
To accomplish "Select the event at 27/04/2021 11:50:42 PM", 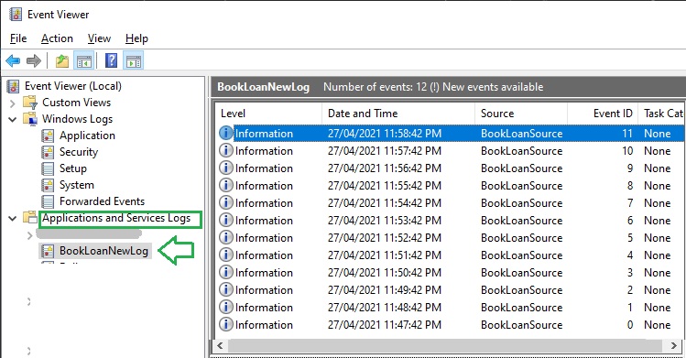I will tap(451, 272).
